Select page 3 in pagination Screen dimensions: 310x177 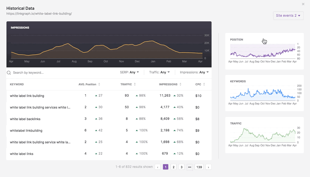click(181, 167)
